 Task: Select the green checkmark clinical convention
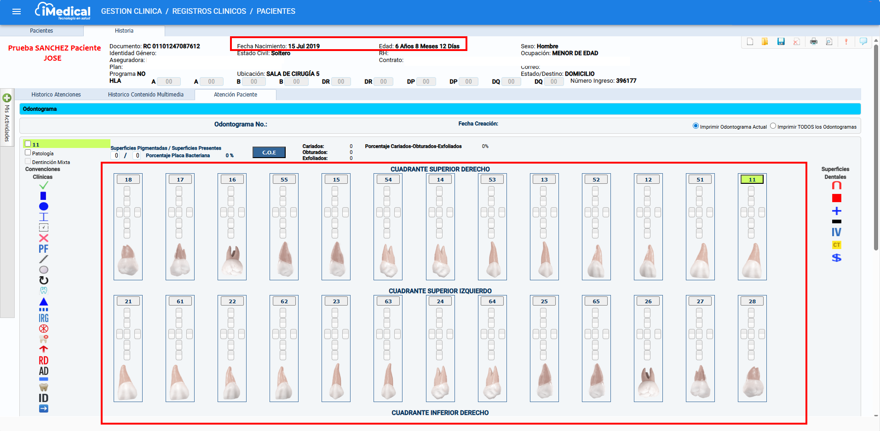click(44, 186)
